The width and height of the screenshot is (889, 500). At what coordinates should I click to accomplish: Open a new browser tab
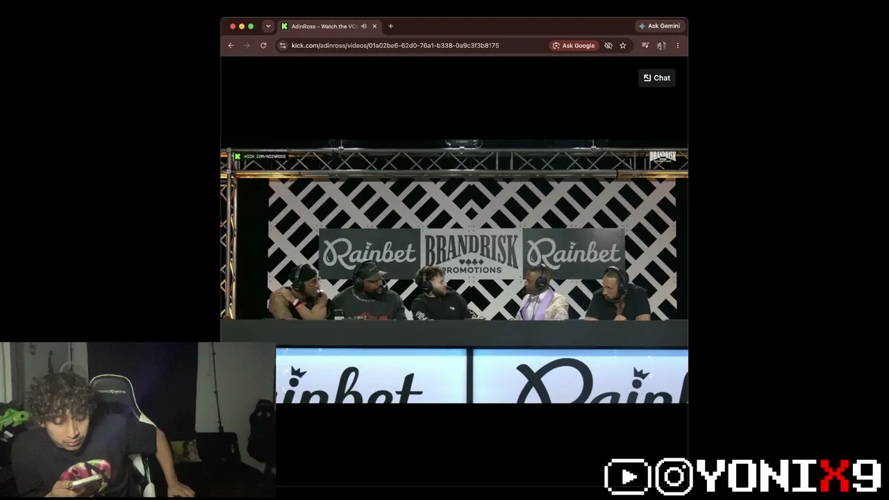[390, 26]
